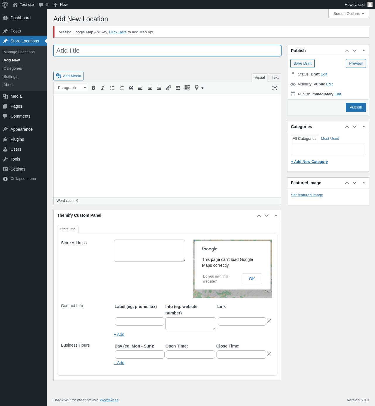Viewport: 375px width, 406px height.
Task: Collapse the Categories panel
Action: pos(364,127)
